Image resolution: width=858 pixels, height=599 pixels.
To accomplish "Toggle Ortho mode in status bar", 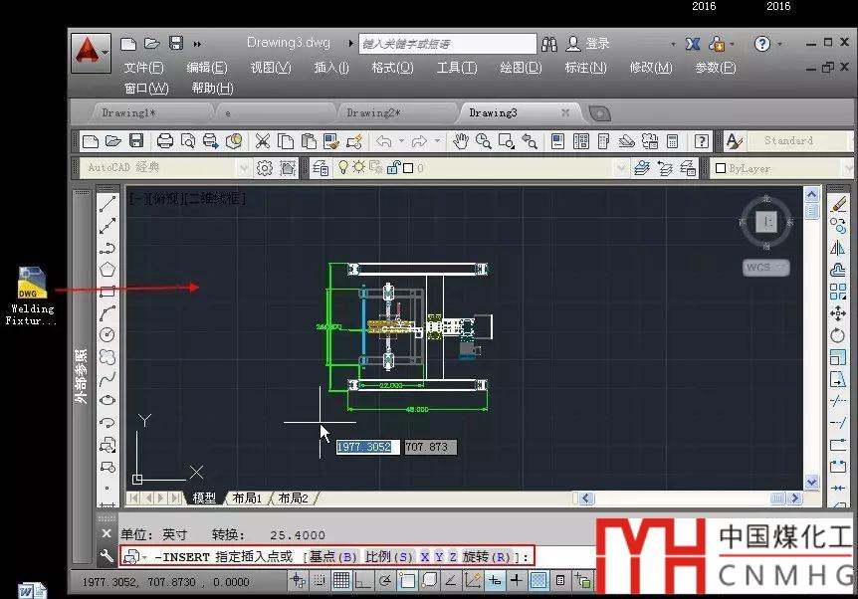I will pyautogui.click(x=363, y=580).
